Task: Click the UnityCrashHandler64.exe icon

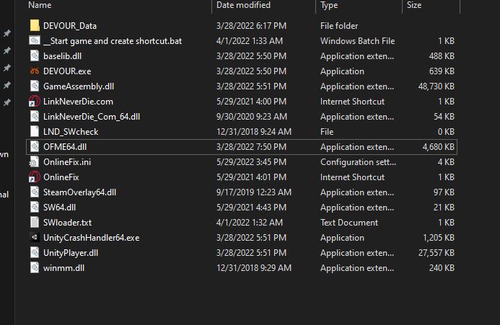Action: 35,238
